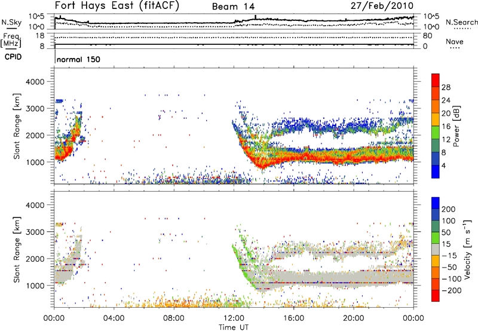Click the '3000' tick of velocity panel
The width and height of the screenshot is (478, 331).
[x=35, y=232]
